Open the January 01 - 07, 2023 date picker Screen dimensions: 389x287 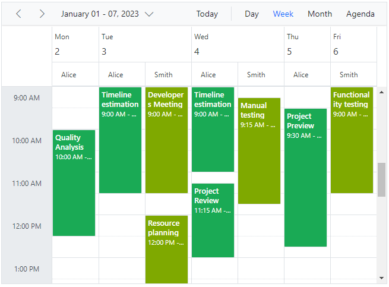click(x=107, y=14)
